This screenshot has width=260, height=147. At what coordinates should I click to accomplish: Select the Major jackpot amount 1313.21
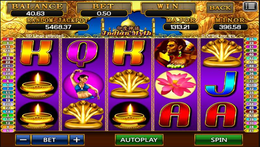[181, 27]
